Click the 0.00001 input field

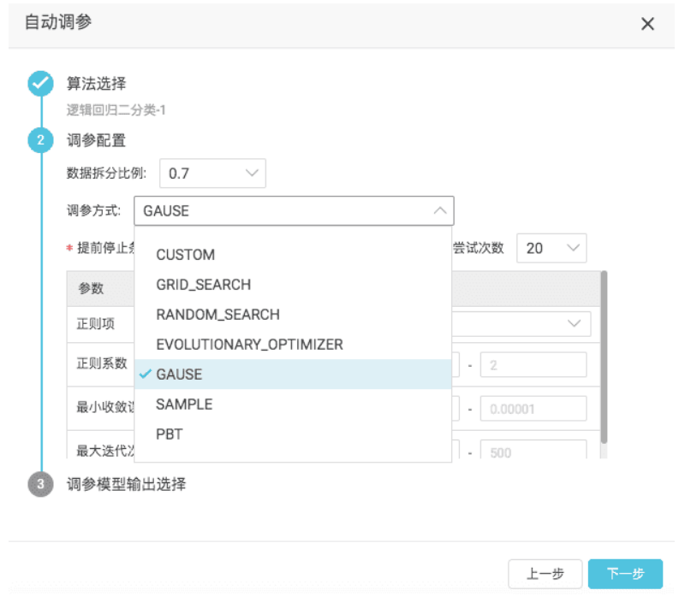coord(533,409)
